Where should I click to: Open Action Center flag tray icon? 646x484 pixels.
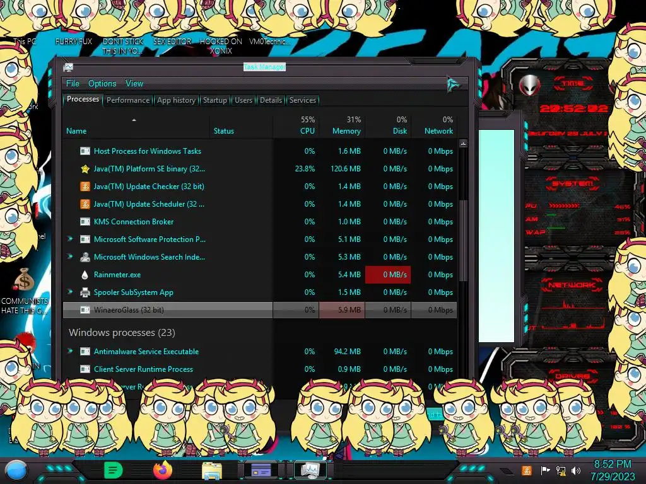[x=544, y=470]
